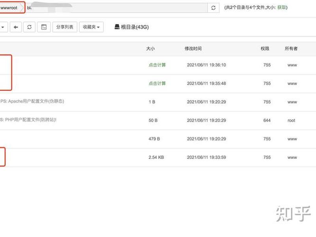
Task: Click the 1 B size cell
Action: pyautogui.click(x=152, y=102)
